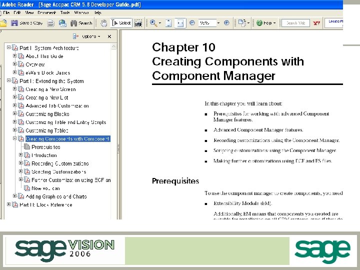Click bookmark icon beside Overview
360x270 pixels.
[x=21, y=64]
